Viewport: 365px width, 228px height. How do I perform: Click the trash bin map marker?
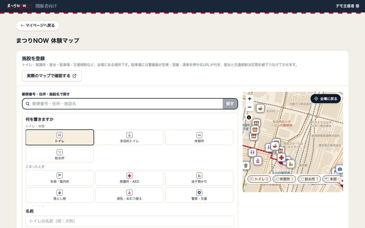246,166
